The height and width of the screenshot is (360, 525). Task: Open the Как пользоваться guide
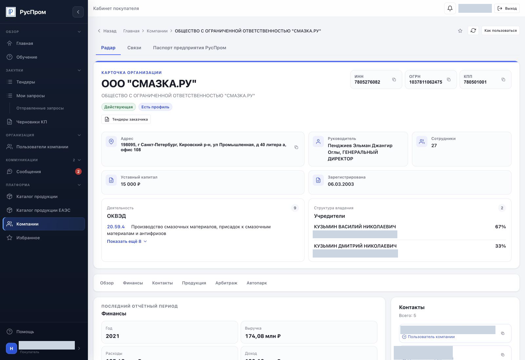pyautogui.click(x=500, y=30)
